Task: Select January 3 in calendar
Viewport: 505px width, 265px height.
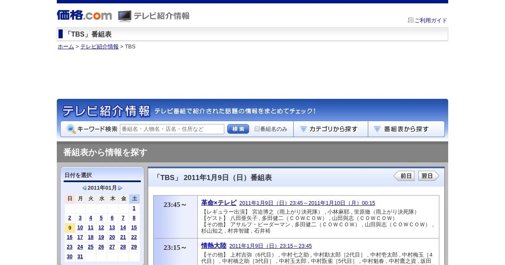Action: (x=80, y=218)
